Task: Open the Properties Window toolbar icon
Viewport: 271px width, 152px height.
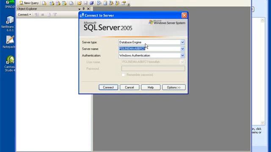Action: pos(124,3)
